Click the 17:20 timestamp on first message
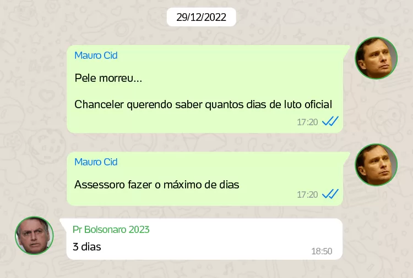Image resolution: width=413 pixels, height=278 pixels. click(307, 122)
